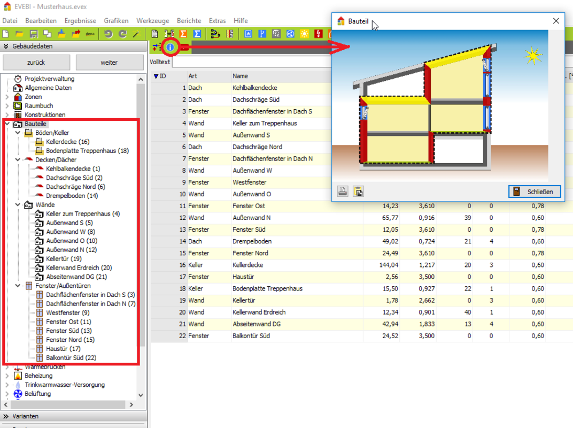Click the down arrow of the tree scrollbar
The height and width of the screenshot is (428, 573).
[141, 395]
